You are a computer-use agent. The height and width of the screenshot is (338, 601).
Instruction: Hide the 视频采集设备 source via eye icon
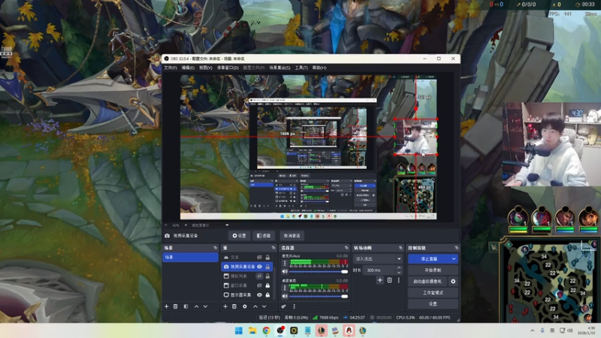259,267
